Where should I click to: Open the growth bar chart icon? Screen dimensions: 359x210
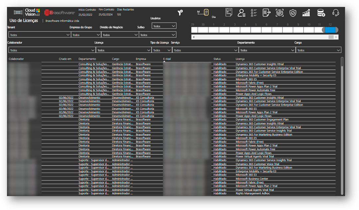tap(306, 13)
